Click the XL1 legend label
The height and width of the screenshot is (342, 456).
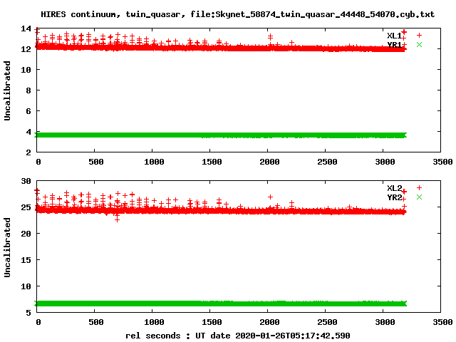click(394, 36)
